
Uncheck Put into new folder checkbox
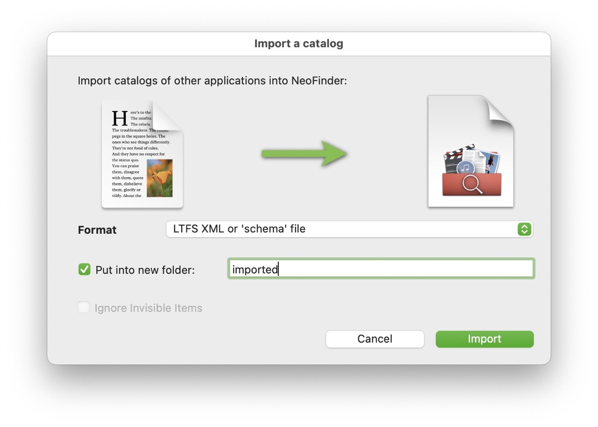coord(84,269)
